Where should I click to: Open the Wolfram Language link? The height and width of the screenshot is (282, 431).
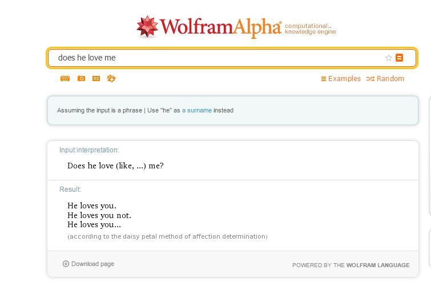(x=377, y=265)
